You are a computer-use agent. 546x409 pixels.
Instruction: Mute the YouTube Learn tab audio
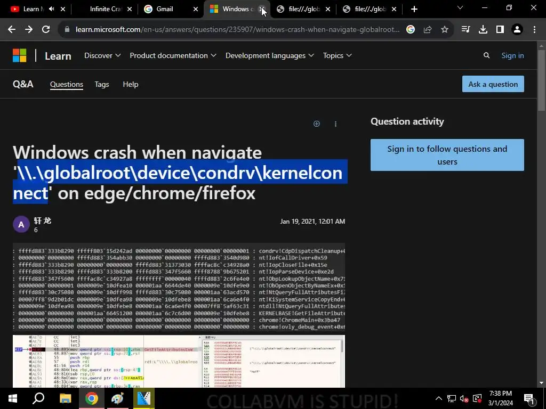[52, 9]
